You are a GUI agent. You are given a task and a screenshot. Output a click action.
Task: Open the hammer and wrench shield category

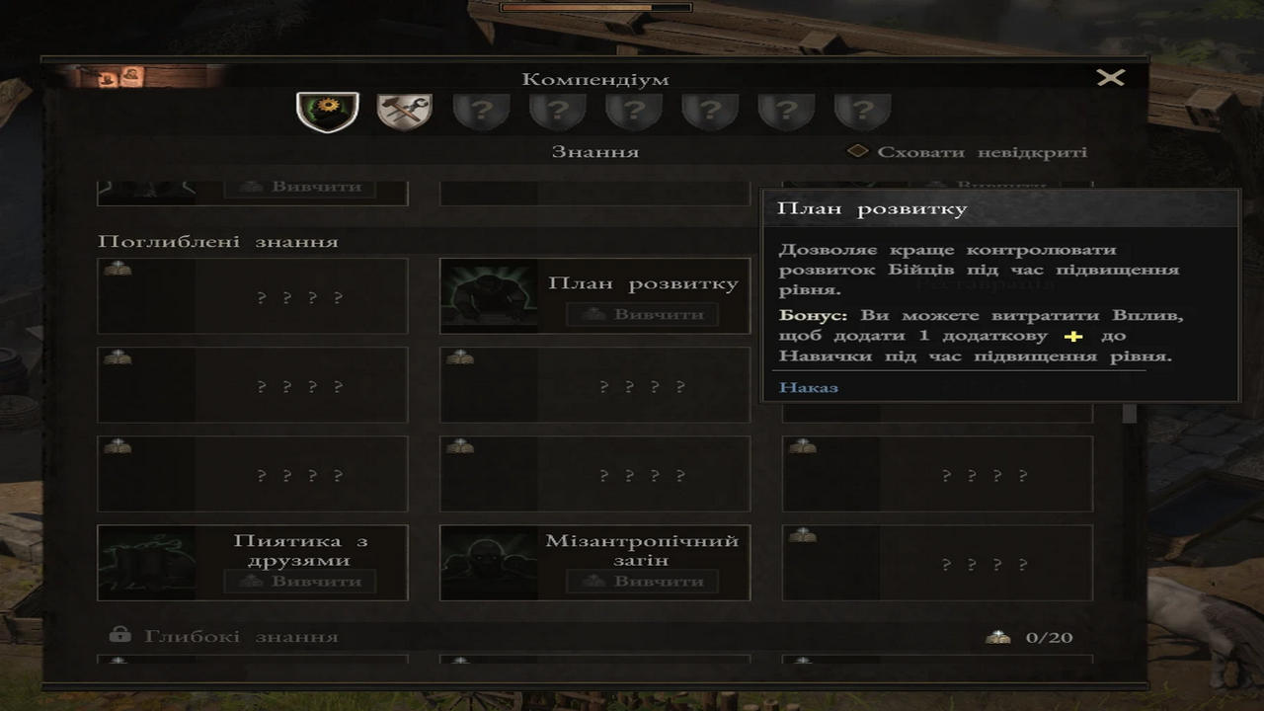[x=405, y=112]
